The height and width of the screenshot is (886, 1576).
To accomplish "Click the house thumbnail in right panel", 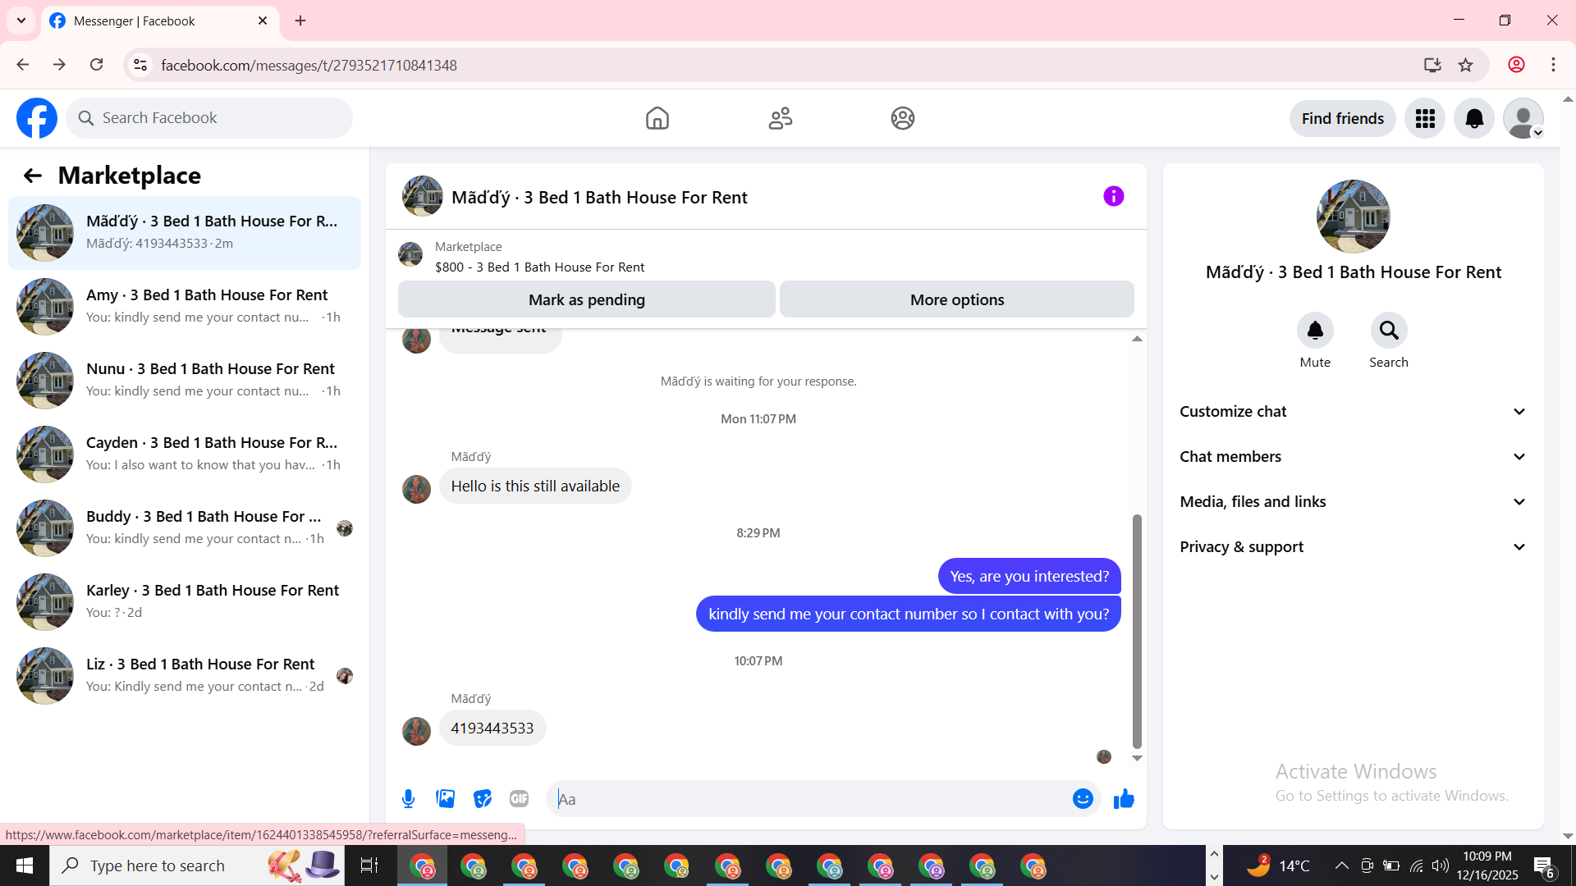I will point(1353,217).
